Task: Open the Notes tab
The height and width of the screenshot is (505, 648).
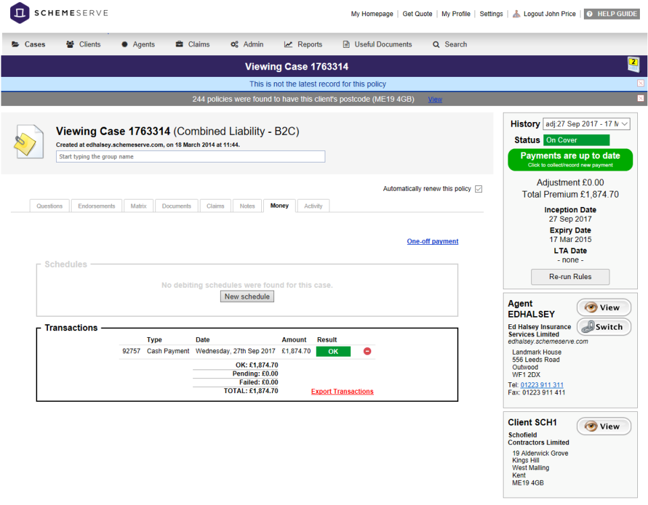Action: coord(248,206)
